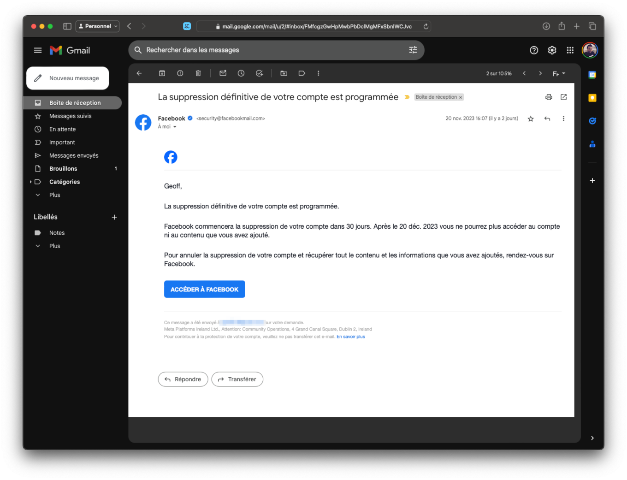Open the labels icon in toolbar
This screenshot has height=480, width=627.
(x=302, y=73)
